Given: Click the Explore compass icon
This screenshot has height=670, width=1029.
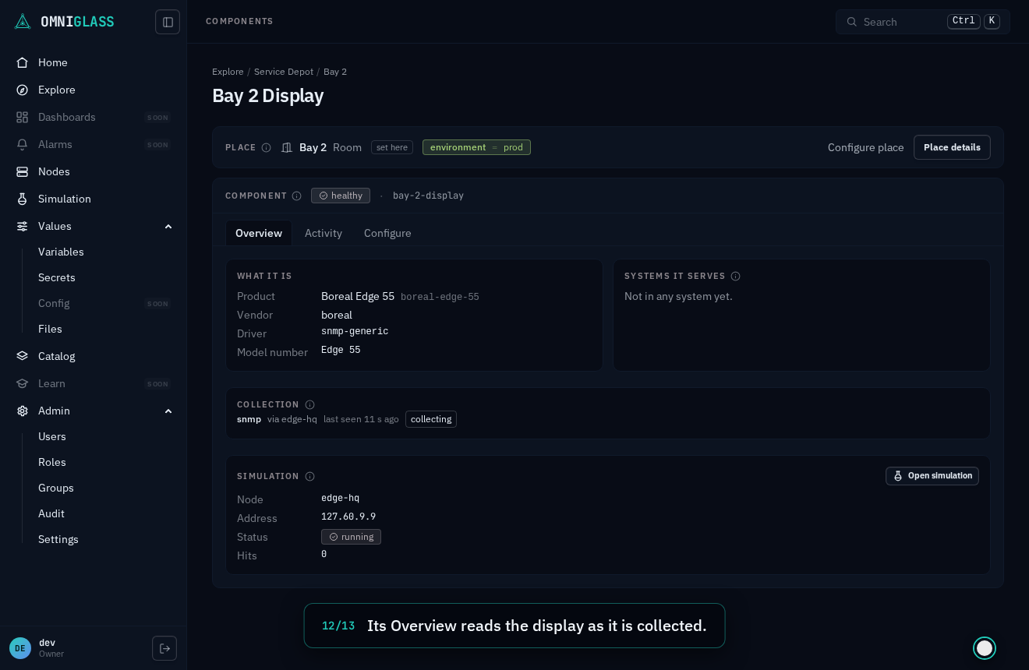Looking at the screenshot, I should pyautogui.click(x=23, y=90).
